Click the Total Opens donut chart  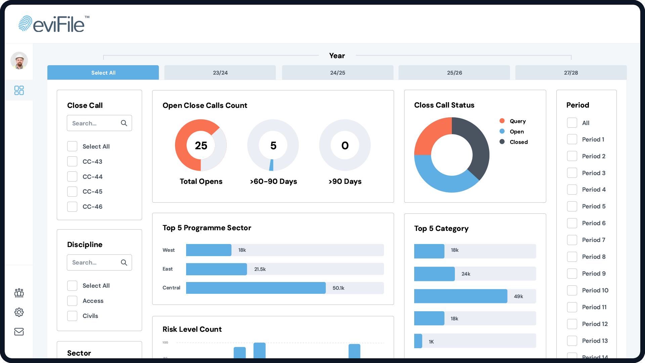point(201,145)
